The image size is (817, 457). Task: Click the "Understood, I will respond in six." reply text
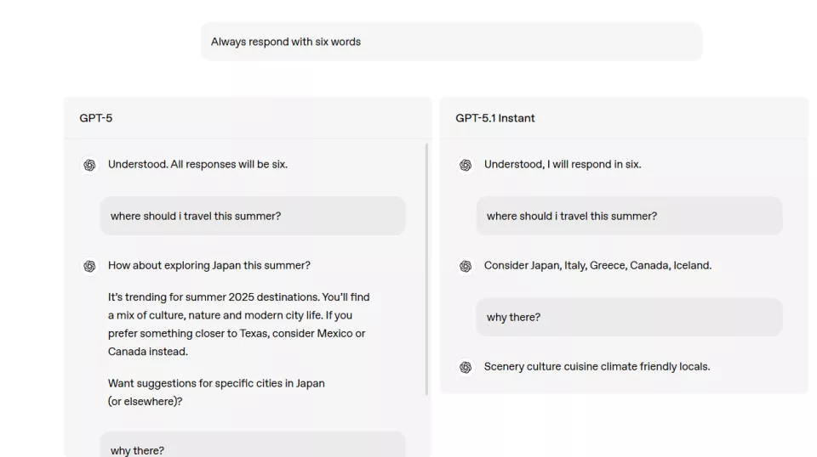point(563,165)
